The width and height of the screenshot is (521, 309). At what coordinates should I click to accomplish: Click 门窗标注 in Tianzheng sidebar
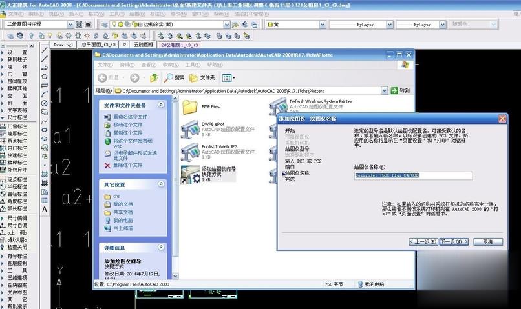point(15,126)
